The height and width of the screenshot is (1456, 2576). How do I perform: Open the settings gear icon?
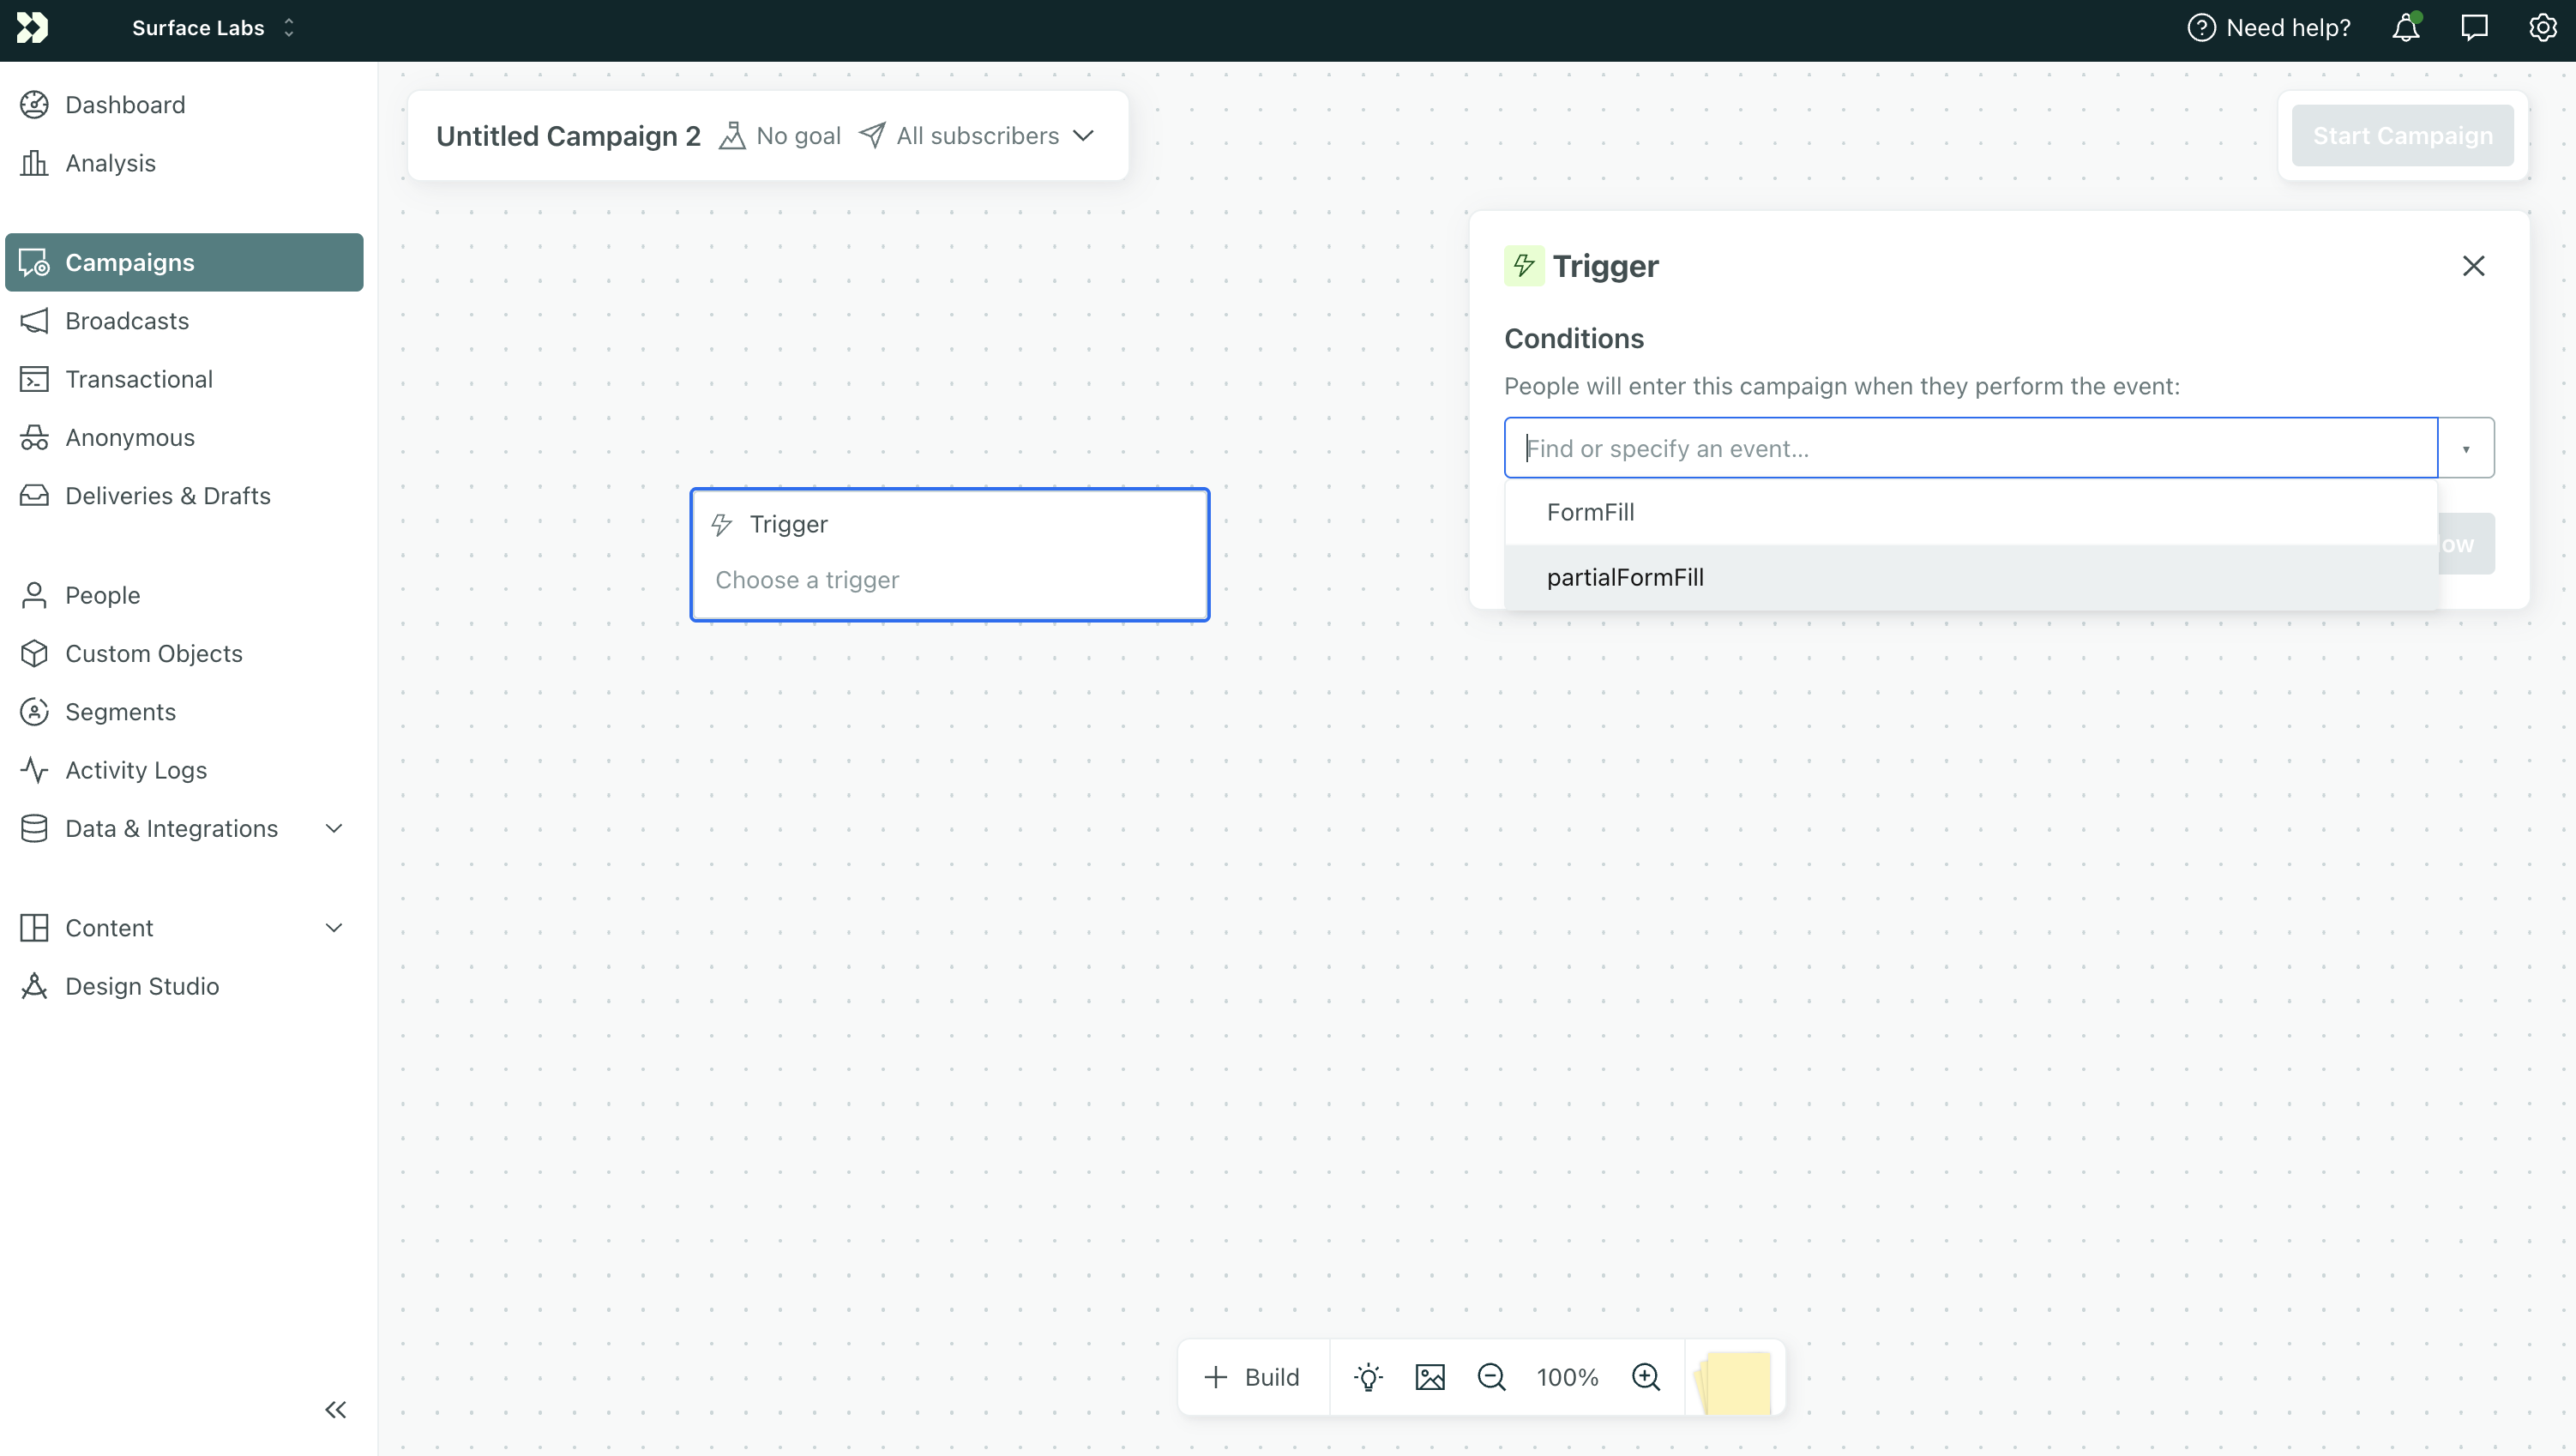point(2542,28)
